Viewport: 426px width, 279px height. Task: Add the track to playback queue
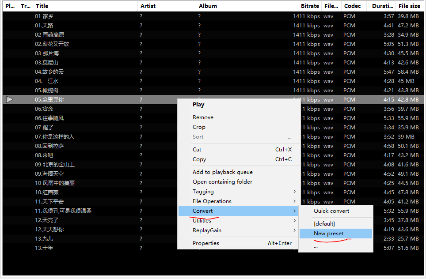[222, 172]
